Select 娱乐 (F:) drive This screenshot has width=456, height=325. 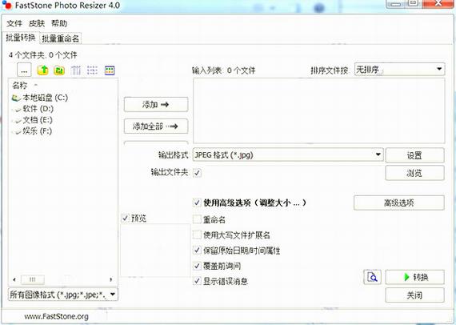pyautogui.click(x=32, y=131)
